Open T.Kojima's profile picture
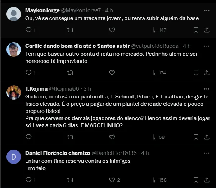This screenshot has height=188, width=216. [x=14, y=93]
